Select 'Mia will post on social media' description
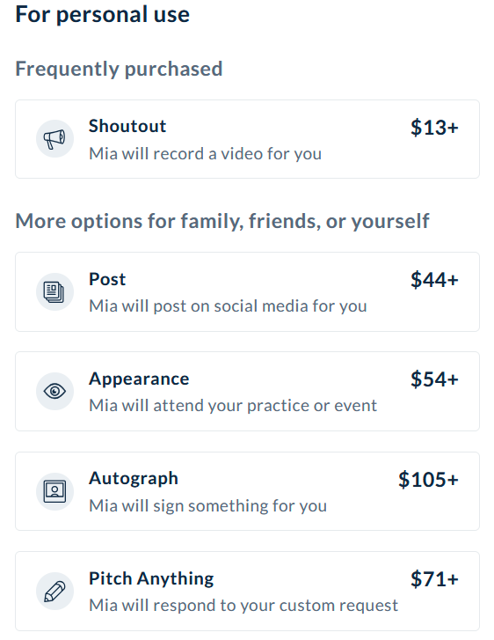The height and width of the screenshot is (640, 494). point(228,306)
